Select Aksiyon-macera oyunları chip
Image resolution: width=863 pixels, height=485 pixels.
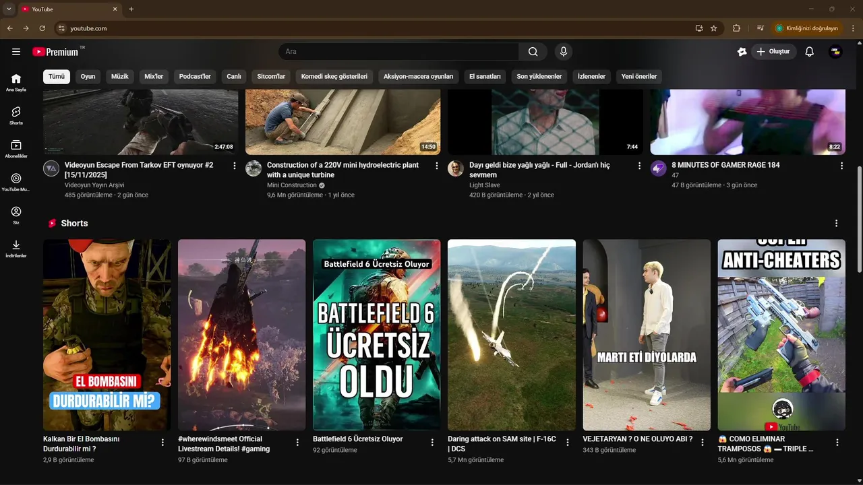[x=419, y=76]
